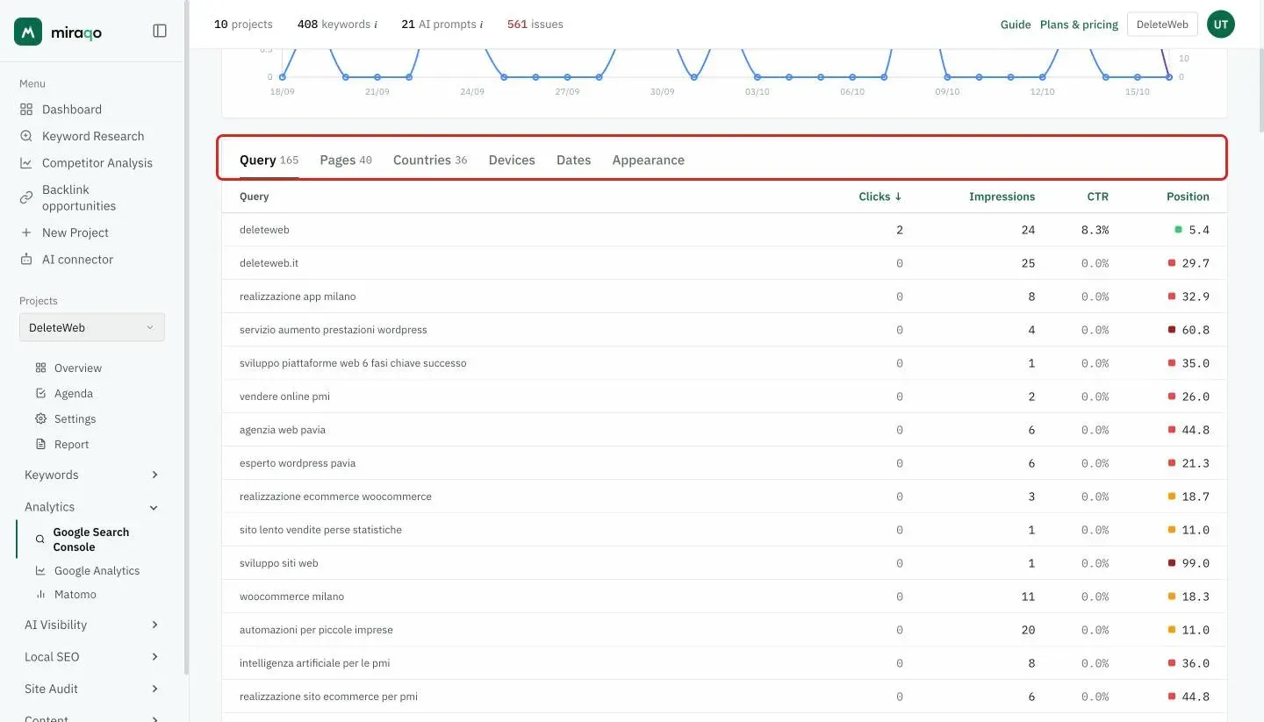Screen dimensions: 1264x722
Task: Click the Google Search Console search icon
Action: 39,540
